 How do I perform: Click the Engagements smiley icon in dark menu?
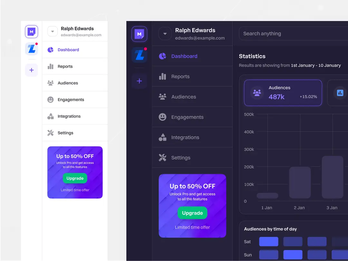click(162, 117)
